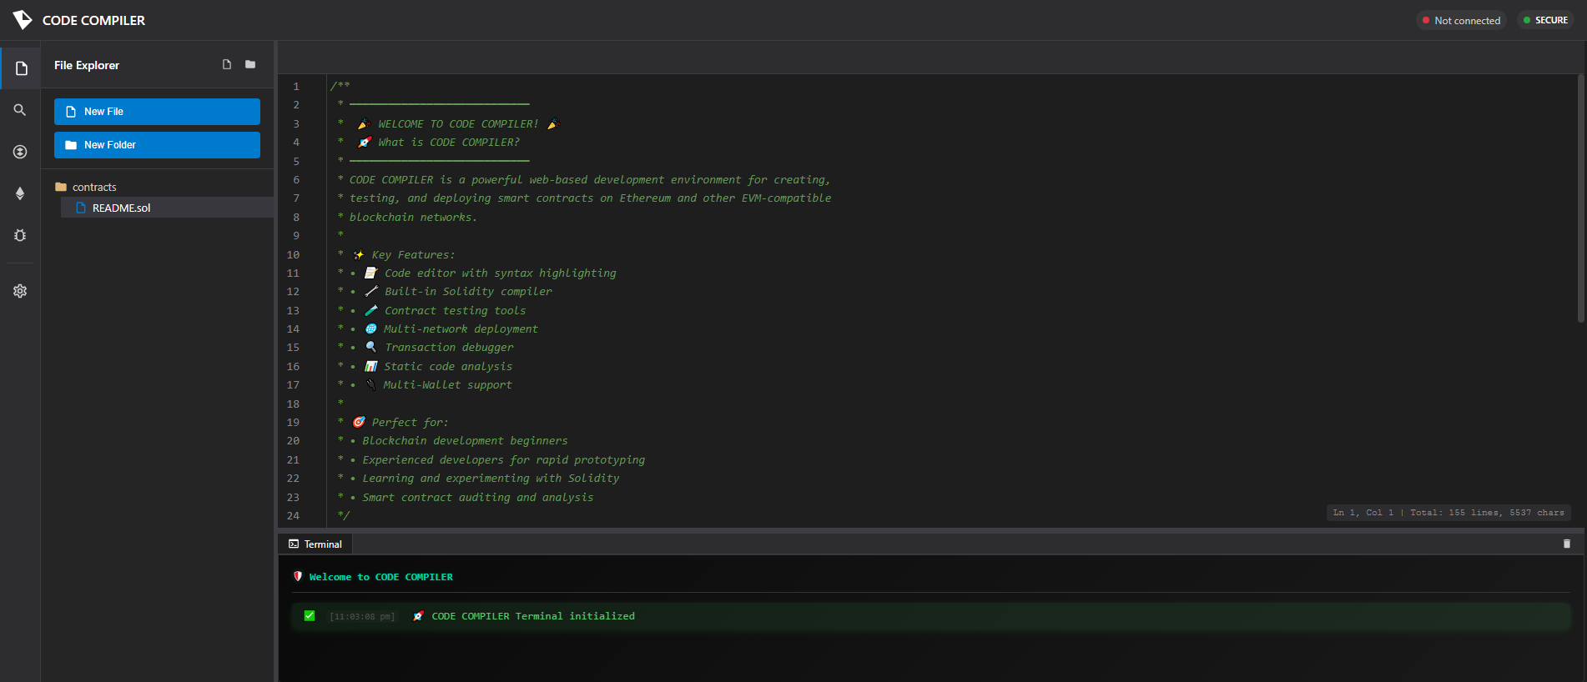Click the Not connected status badge
Image resolution: width=1587 pixels, height=682 pixels.
pyautogui.click(x=1461, y=20)
